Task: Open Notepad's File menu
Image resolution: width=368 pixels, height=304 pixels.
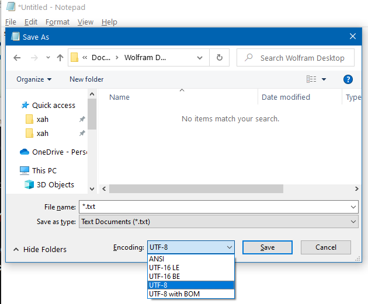Action: tap(11, 22)
